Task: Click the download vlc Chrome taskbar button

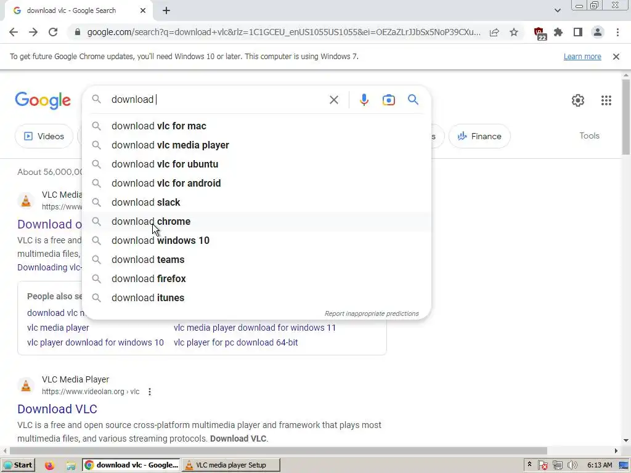Action: 131,466
